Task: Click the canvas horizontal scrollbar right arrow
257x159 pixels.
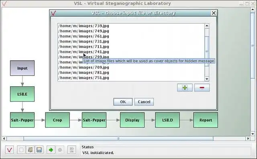Action: [x=248, y=139]
